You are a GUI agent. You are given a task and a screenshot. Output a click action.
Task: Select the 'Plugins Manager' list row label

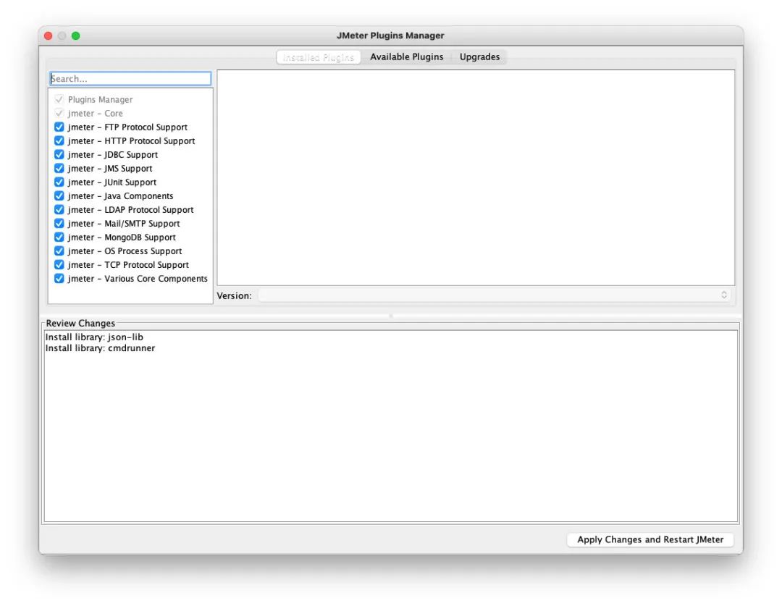pyautogui.click(x=100, y=100)
